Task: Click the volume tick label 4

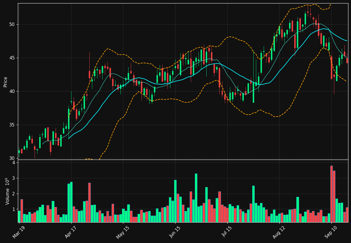Action: coord(13,163)
